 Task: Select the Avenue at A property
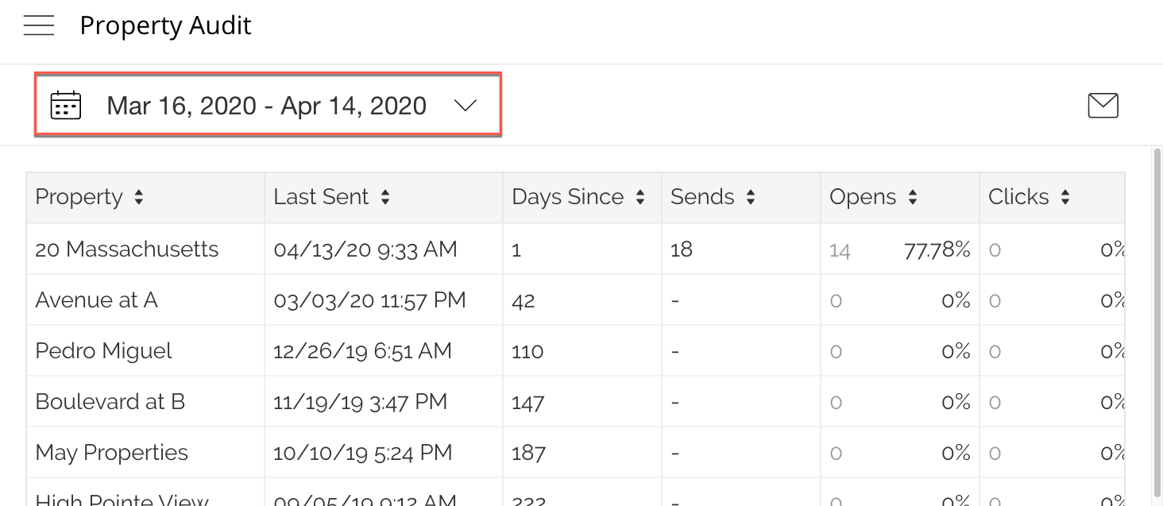click(x=97, y=300)
